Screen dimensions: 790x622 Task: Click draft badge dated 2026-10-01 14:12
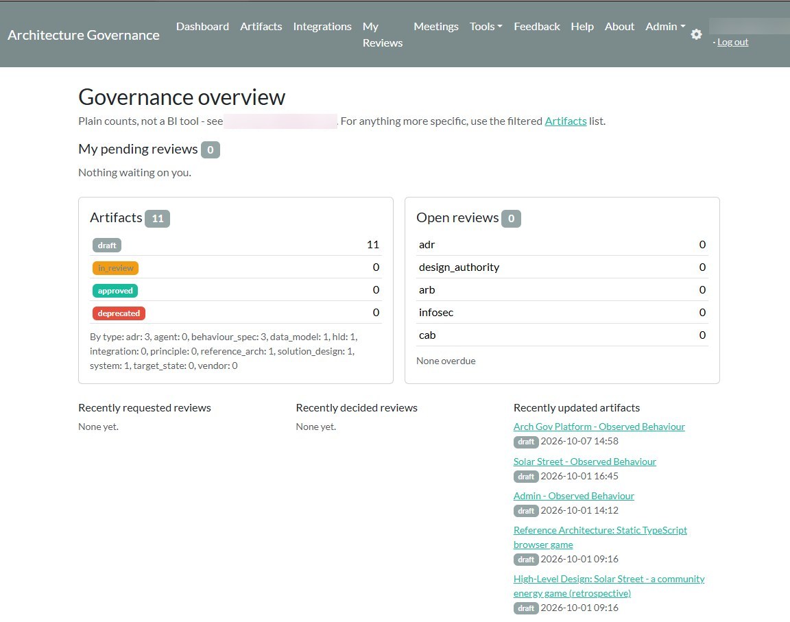526,511
